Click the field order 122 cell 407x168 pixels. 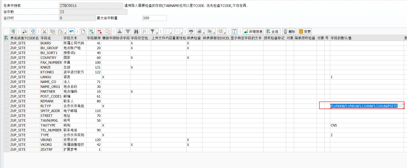94,72
